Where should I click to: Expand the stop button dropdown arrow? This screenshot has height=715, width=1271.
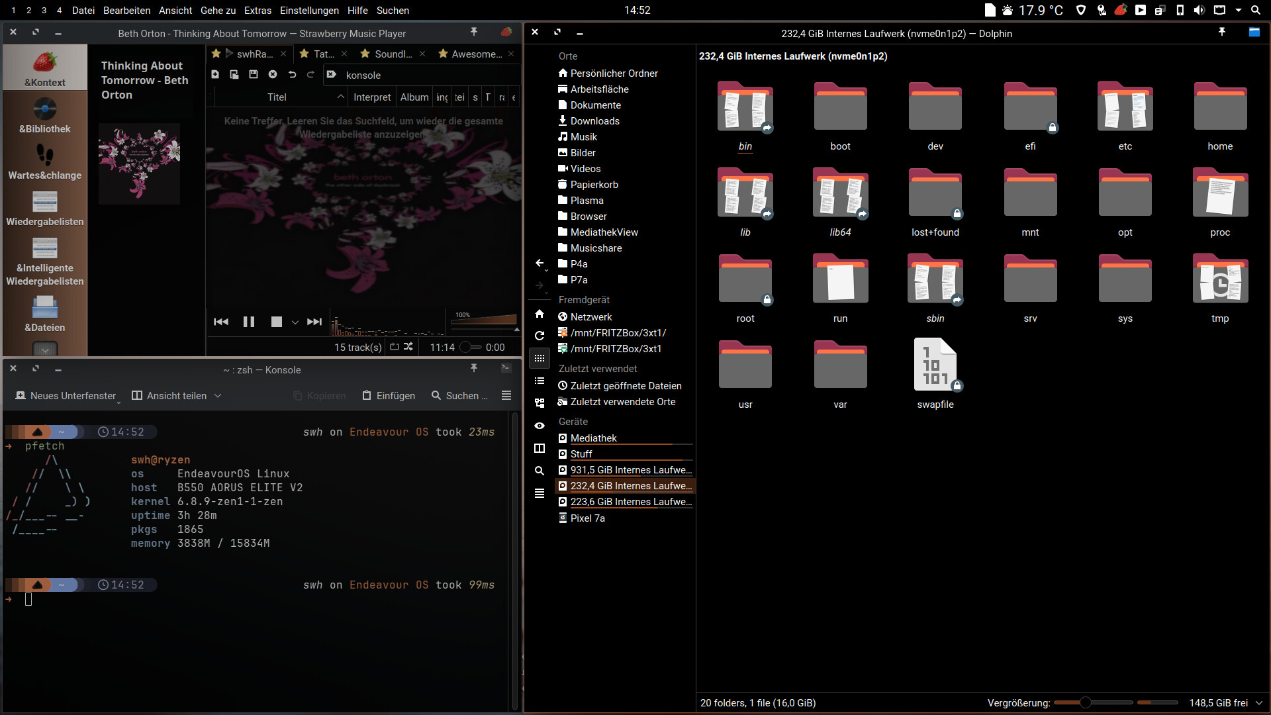pos(295,322)
